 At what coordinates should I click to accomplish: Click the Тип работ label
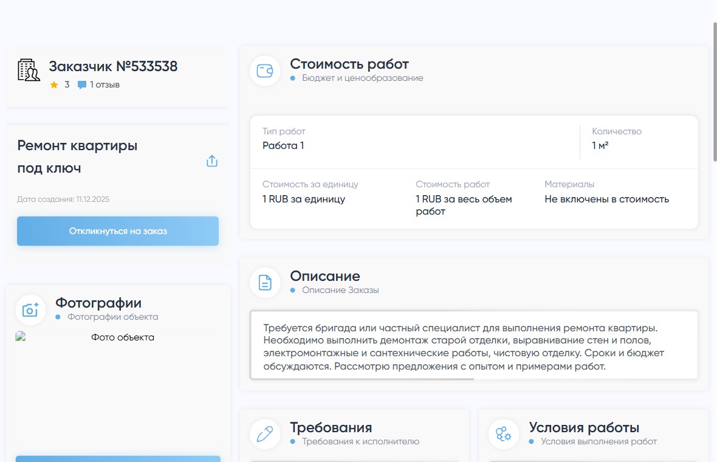(x=284, y=131)
